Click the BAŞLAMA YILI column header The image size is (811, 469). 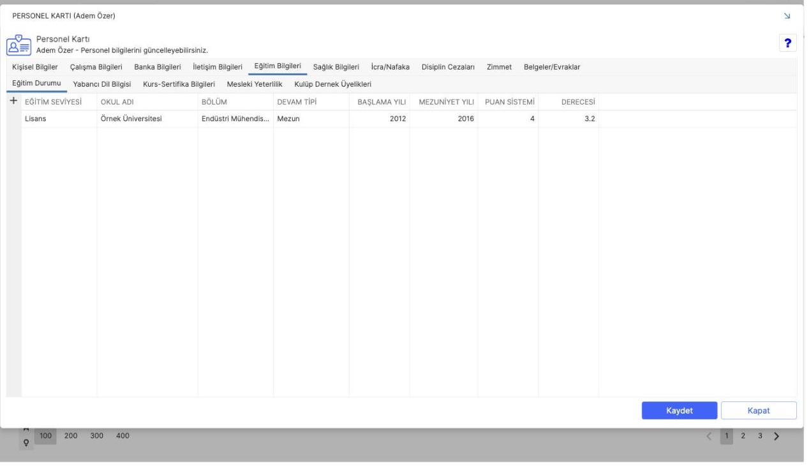[379, 101]
